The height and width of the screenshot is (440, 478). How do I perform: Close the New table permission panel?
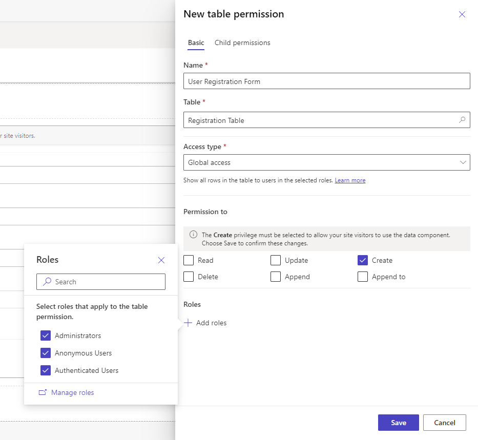[462, 14]
